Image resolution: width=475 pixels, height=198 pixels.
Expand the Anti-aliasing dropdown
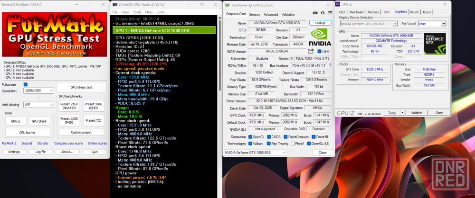(x=38, y=105)
